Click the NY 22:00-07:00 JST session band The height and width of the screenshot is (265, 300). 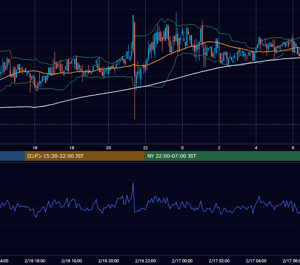click(222, 156)
